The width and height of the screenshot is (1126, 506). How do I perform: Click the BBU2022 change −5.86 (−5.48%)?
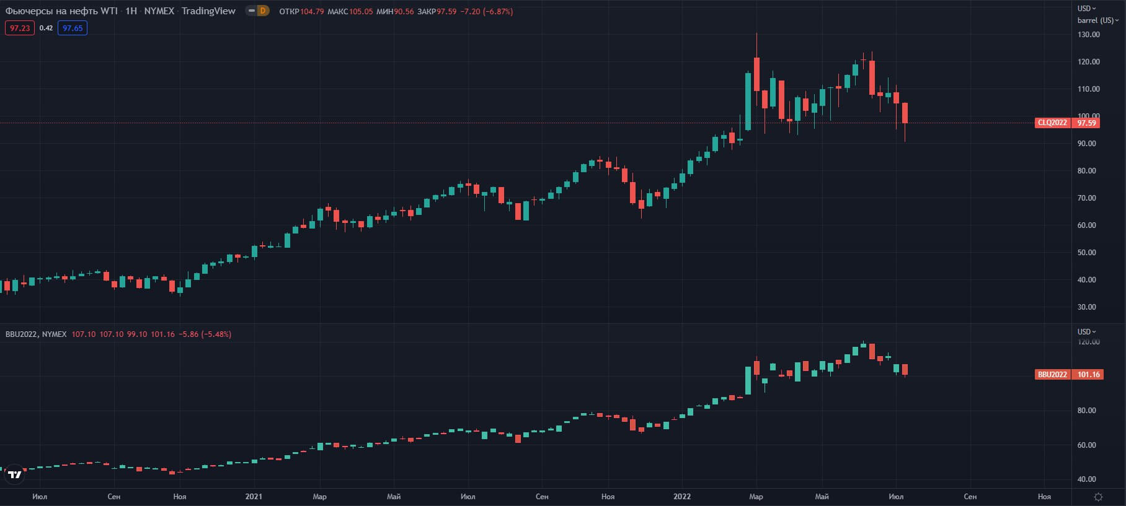pyautogui.click(x=205, y=334)
